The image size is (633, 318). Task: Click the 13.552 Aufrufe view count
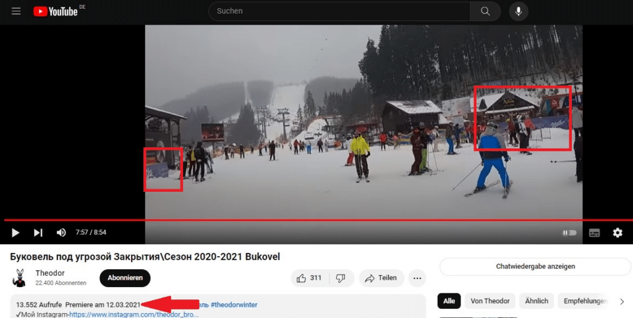pos(39,304)
